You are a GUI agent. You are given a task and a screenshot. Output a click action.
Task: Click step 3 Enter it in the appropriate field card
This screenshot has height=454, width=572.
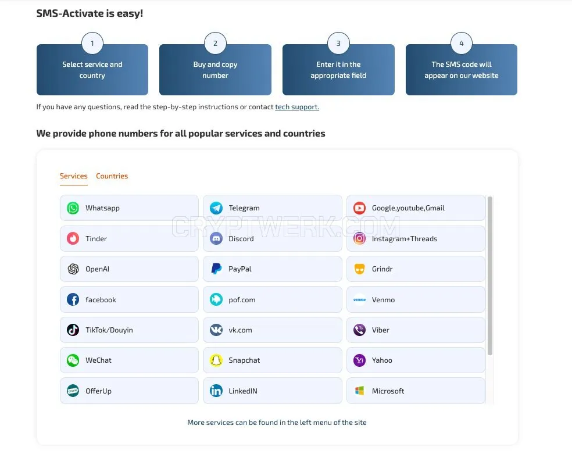click(x=338, y=70)
